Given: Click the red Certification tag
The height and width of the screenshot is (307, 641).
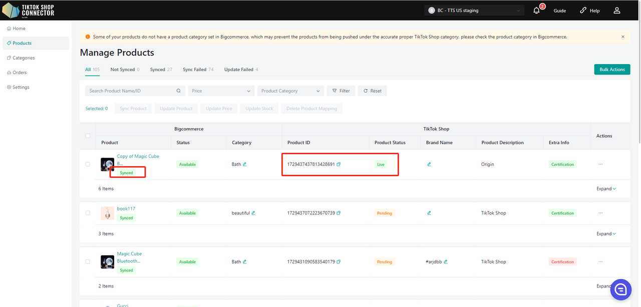Looking at the screenshot, I should tap(562, 262).
